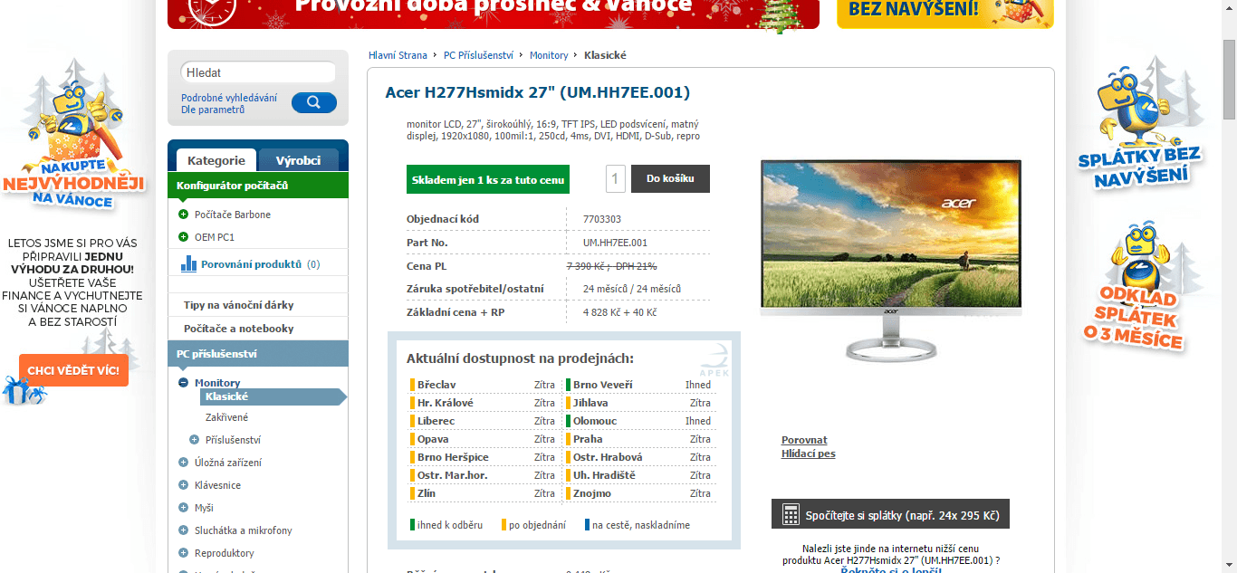Click the blue magnifier search button
Viewport: 1237px width, 573px height.
(x=313, y=102)
